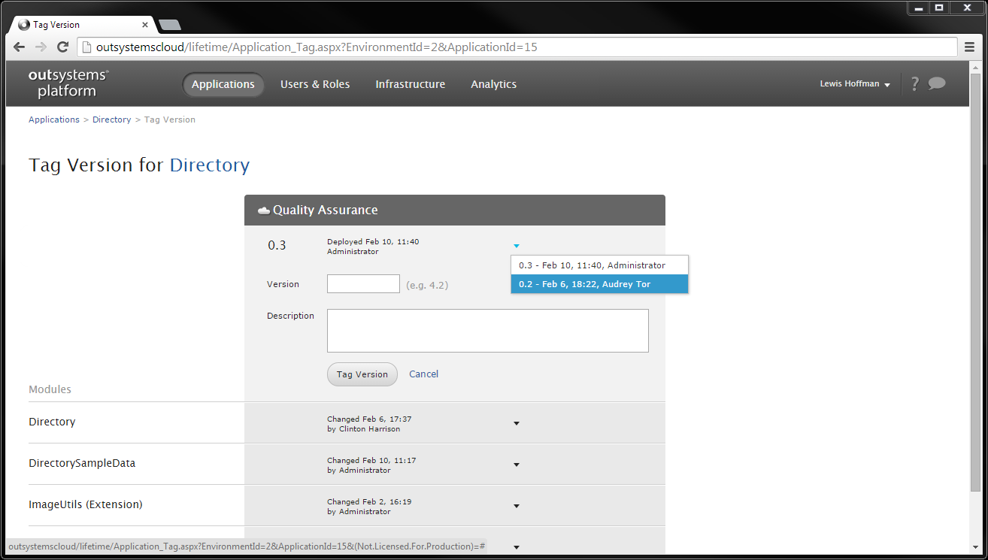Expand the DirectorySampleData module dropdown arrow
Viewport: 988px width, 560px height.
(517, 465)
